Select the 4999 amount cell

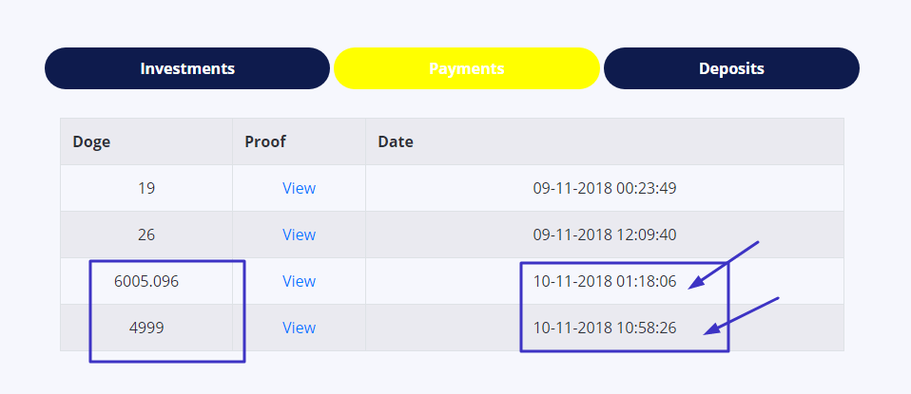pyautogui.click(x=146, y=328)
